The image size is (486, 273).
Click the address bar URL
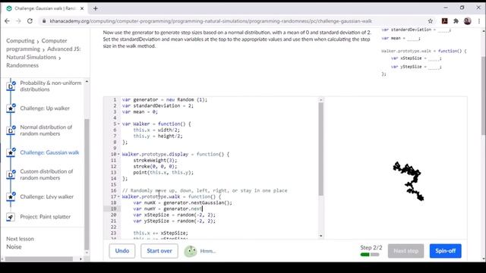[211, 21]
